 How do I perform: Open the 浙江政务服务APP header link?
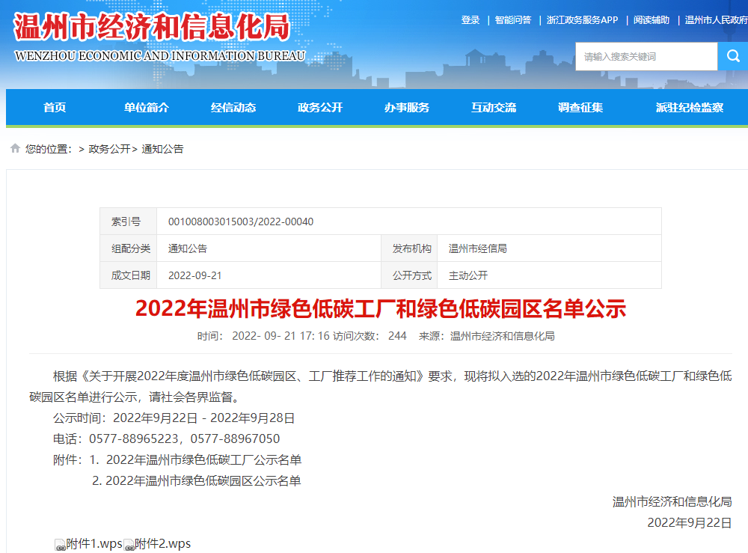coord(582,20)
